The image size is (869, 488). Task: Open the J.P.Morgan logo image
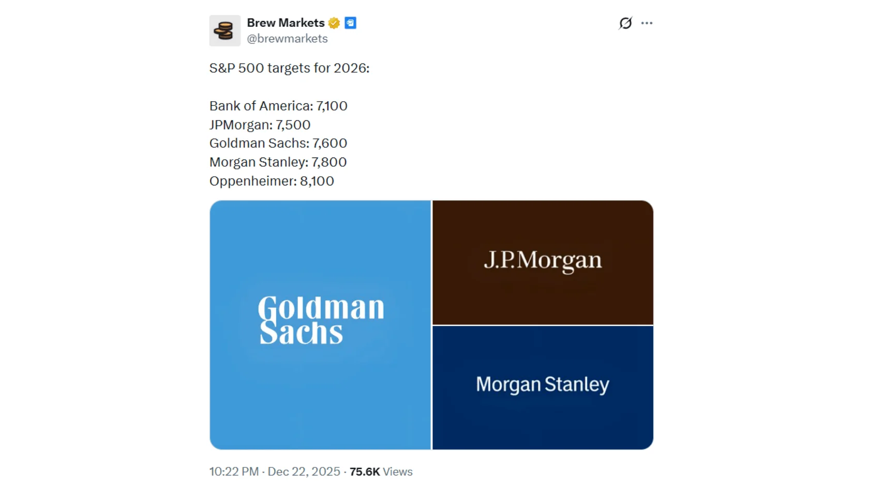543,262
